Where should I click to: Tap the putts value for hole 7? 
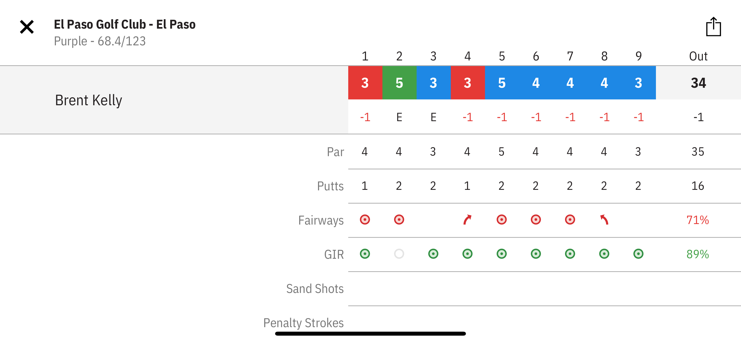(570, 186)
